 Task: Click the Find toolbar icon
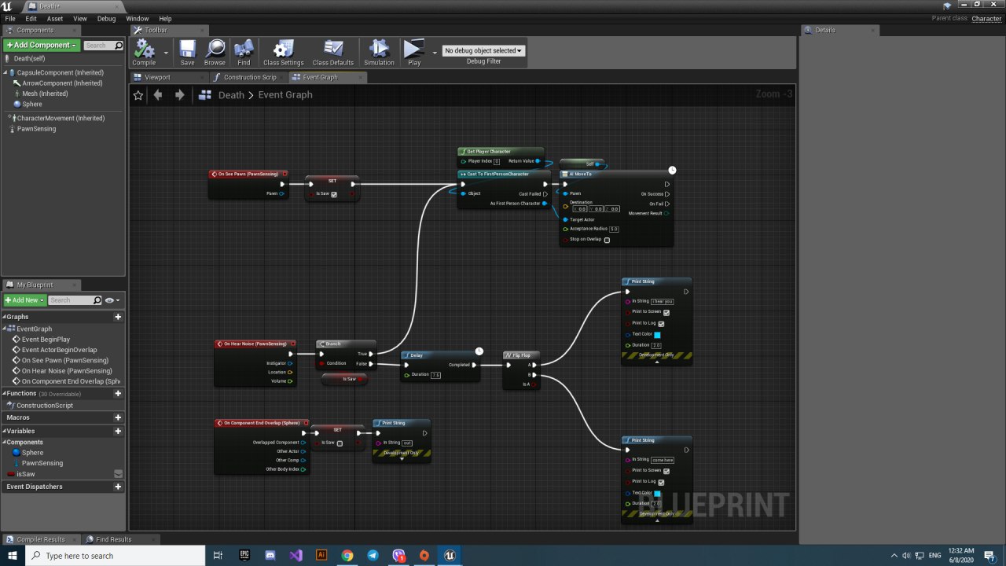tap(244, 53)
